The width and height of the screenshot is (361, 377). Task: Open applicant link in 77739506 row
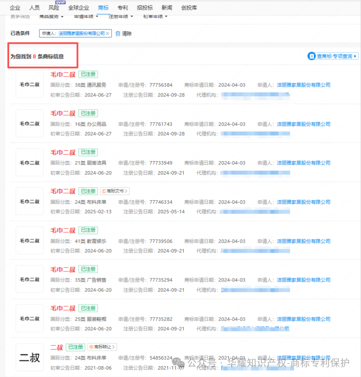304,241
